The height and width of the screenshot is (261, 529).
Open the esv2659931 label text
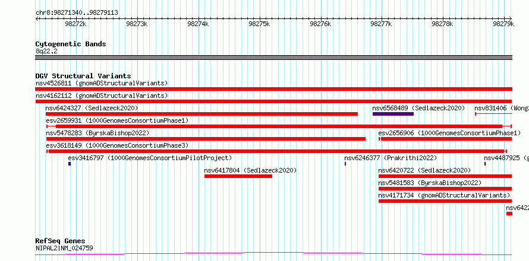click(117, 120)
